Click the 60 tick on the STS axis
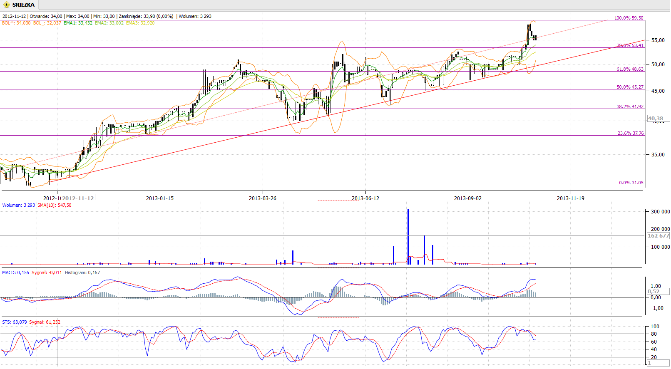671x369 pixels. (x=654, y=342)
